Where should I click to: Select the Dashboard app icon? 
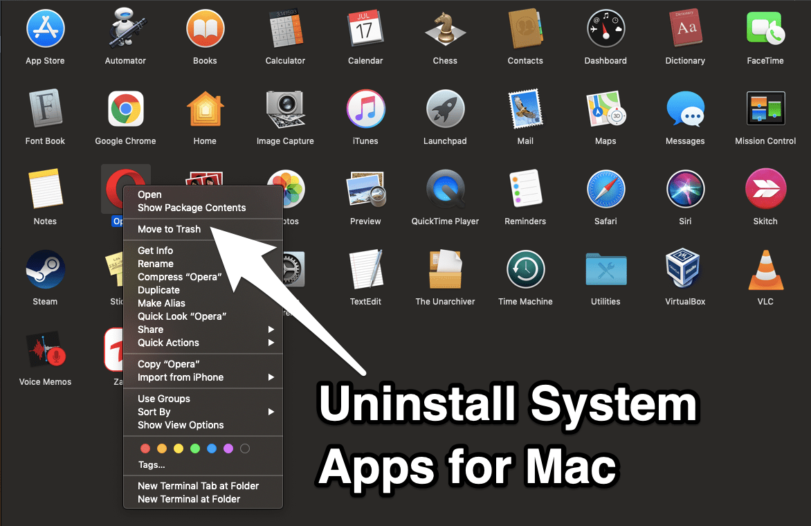[x=605, y=28]
